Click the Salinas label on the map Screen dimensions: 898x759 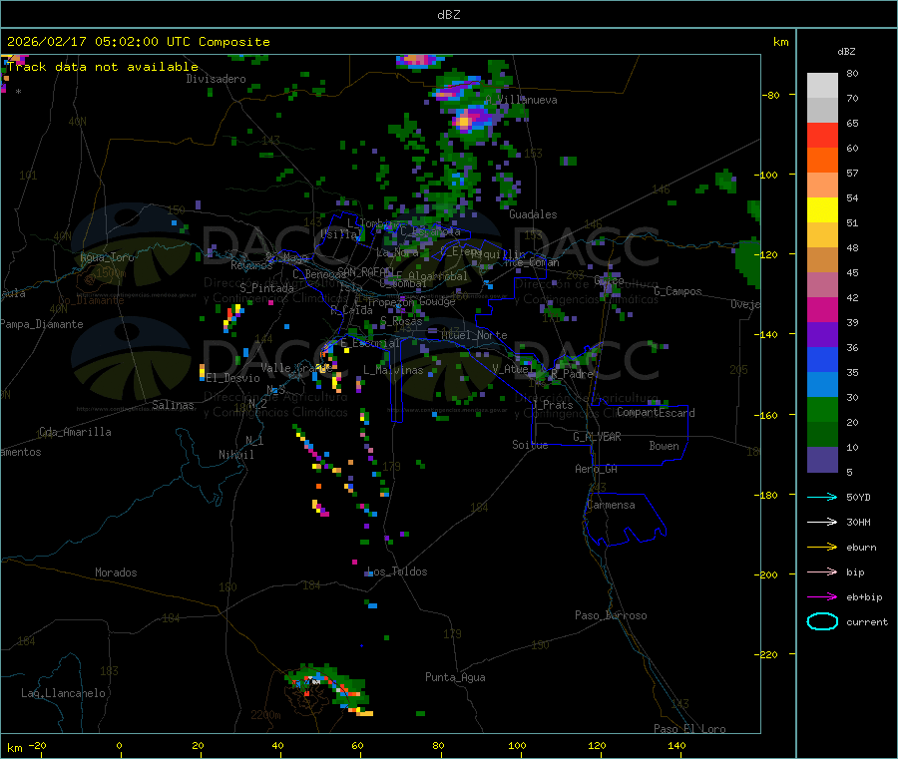point(173,405)
